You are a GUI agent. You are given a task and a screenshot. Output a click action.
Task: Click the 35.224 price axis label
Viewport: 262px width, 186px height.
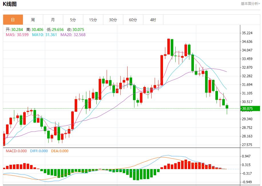[247, 33]
